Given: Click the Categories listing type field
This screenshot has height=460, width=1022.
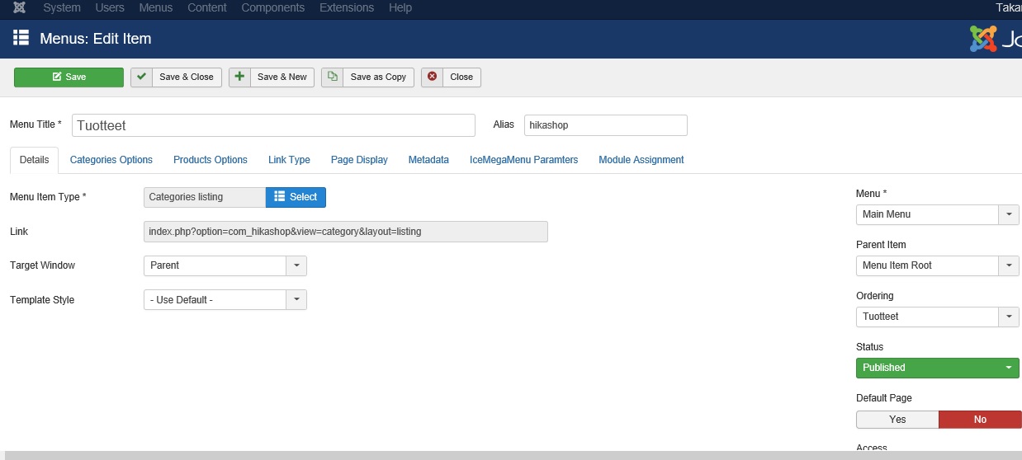Looking at the screenshot, I should click(x=205, y=197).
